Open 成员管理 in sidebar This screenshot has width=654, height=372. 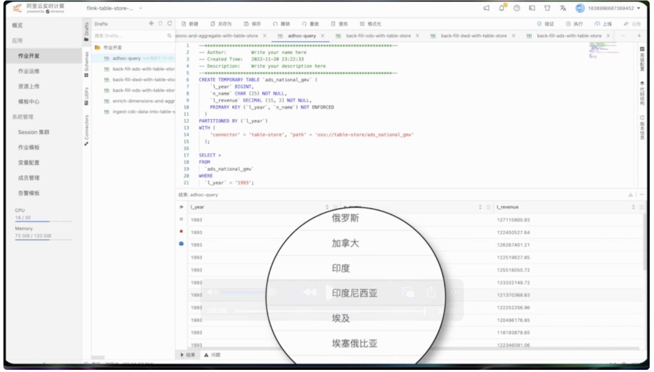pos(29,178)
